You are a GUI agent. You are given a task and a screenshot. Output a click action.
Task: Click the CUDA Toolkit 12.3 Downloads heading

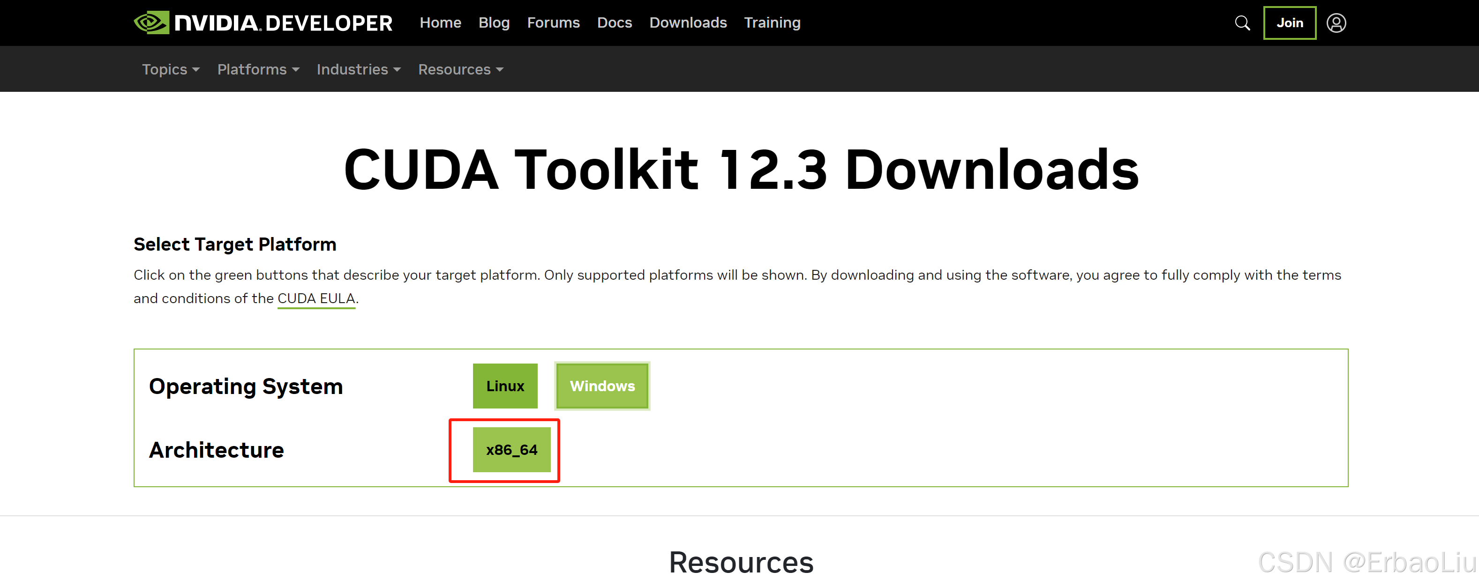click(741, 169)
